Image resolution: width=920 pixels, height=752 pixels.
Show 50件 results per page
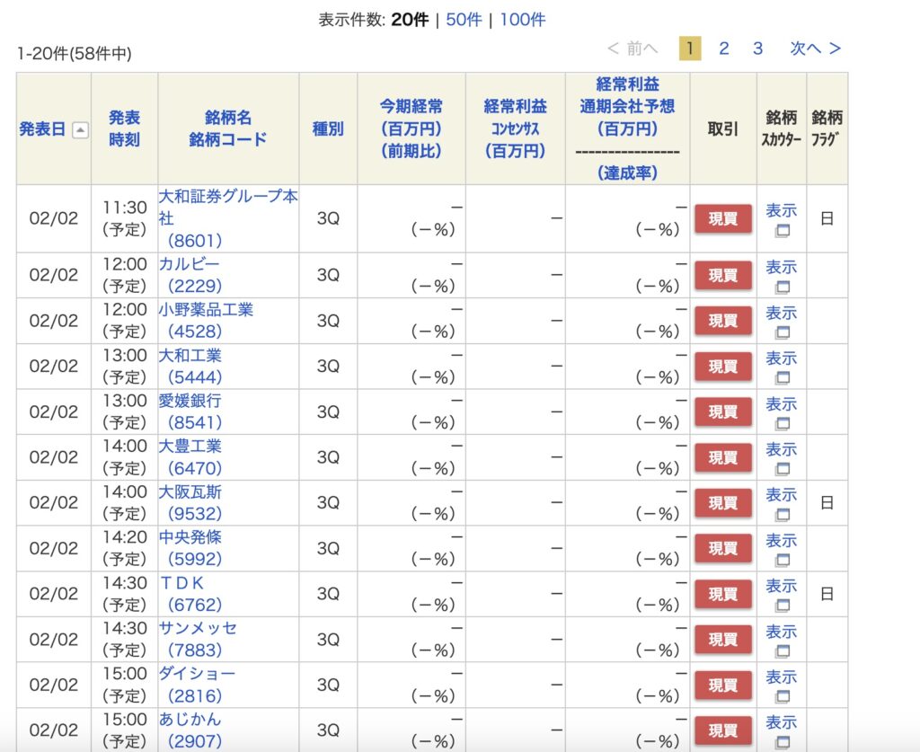(464, 20)
